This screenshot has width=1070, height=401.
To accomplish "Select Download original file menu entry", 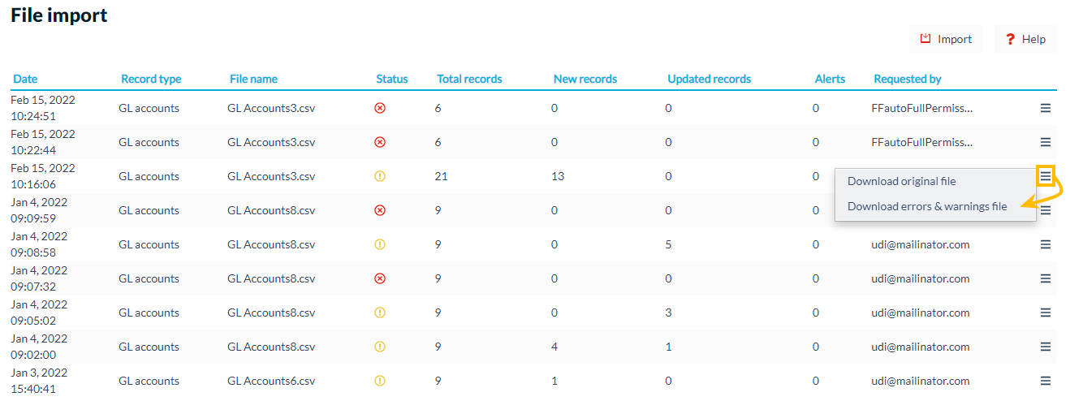I will tap(935, 181).
